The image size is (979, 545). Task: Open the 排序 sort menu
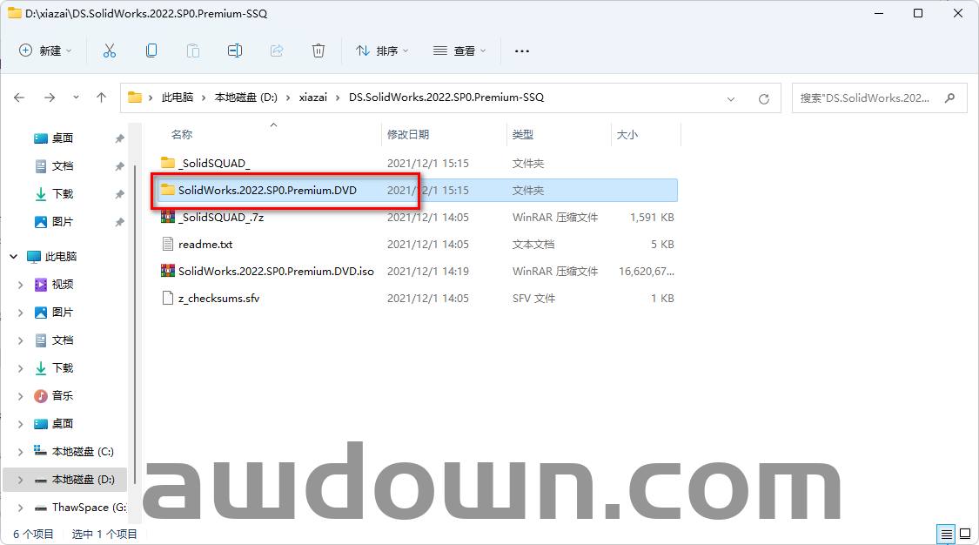(382, 50)
